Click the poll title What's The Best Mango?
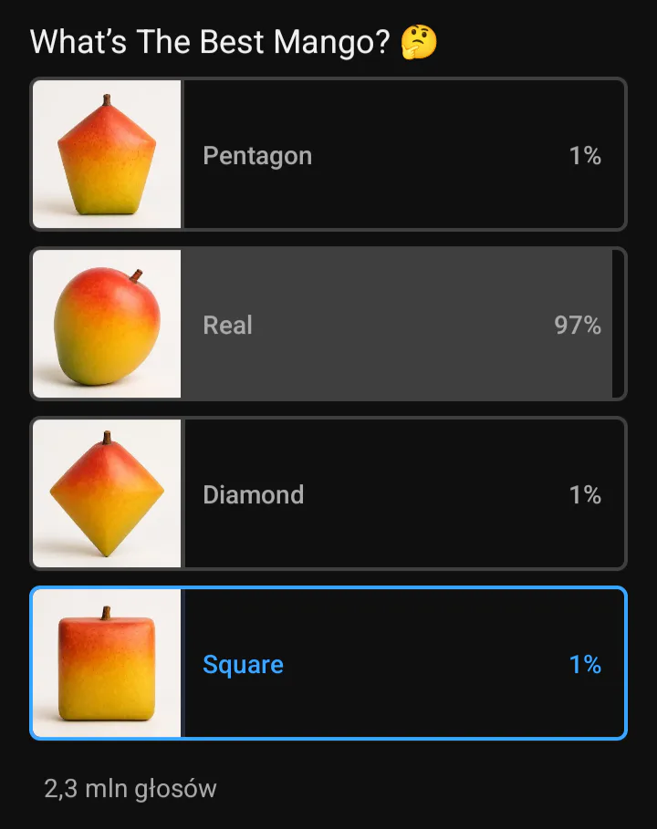Image resolution: width=657 pixels, height=829 pixels. (210, 42)
